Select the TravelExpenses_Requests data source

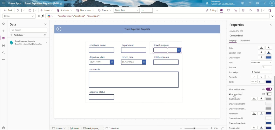(28, 43)
